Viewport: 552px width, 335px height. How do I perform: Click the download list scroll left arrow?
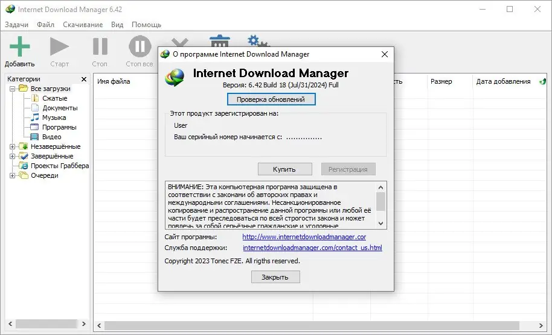point(99,326)
